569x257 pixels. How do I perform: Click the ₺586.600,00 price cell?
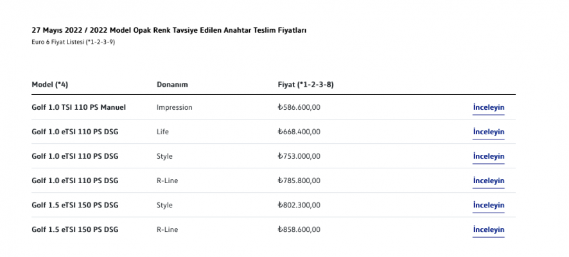pyautogui.click(x=299, y=107)
